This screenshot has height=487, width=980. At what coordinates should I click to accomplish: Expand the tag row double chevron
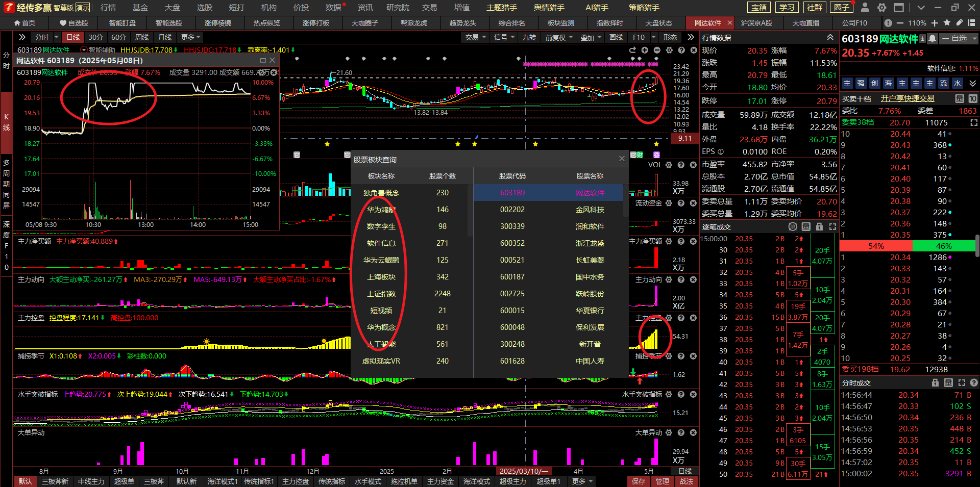972,83
